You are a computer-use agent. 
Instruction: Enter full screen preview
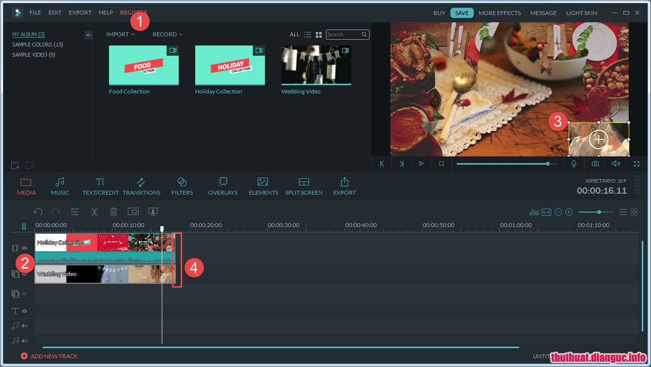click(x=637, y=164)
